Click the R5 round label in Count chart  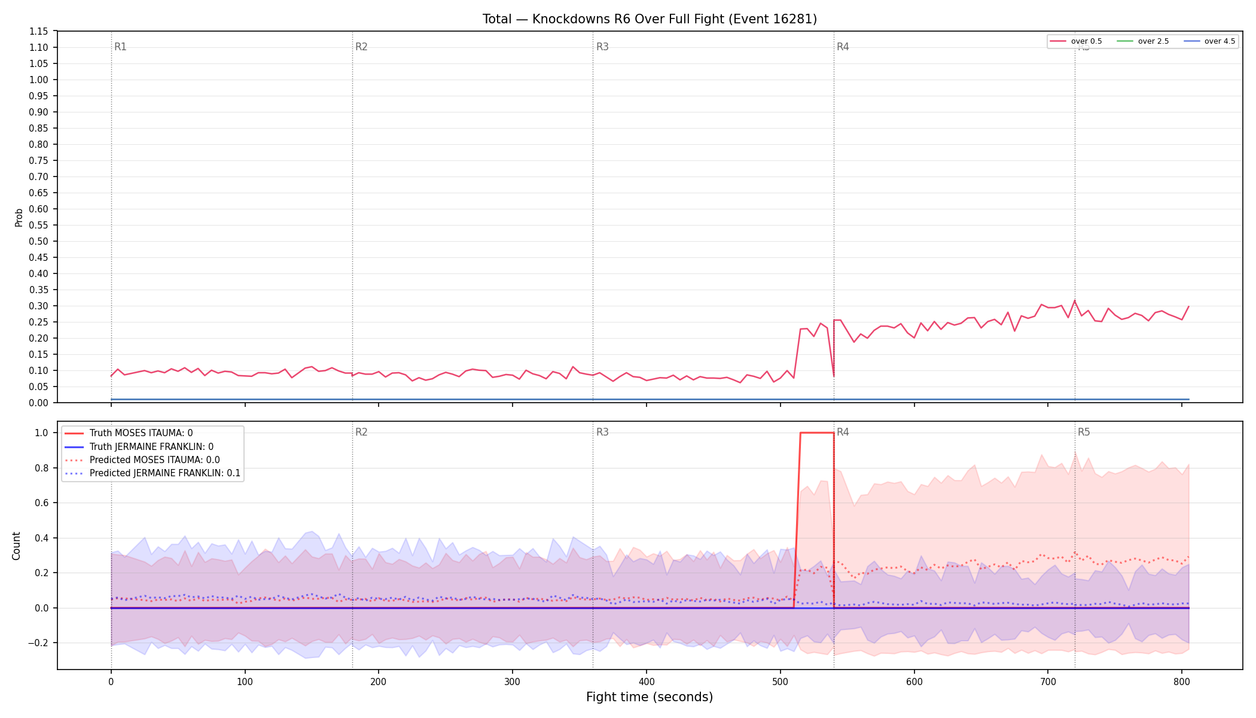[1084, 432]
